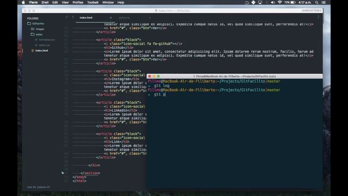Close the iTerm terminal window
Image resolution: width=348 pixels, height=196 pixels.
[x=150, y=76]
